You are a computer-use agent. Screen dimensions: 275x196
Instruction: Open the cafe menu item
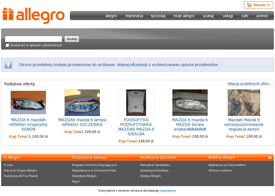[245, 16]
